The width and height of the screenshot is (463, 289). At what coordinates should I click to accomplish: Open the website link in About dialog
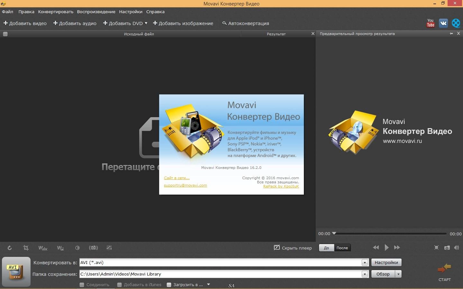177,178
